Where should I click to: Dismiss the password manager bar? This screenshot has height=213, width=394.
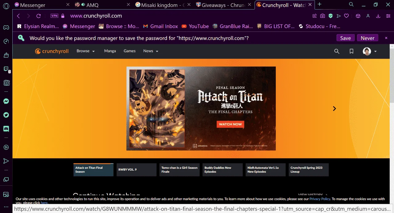coord(386,38)
